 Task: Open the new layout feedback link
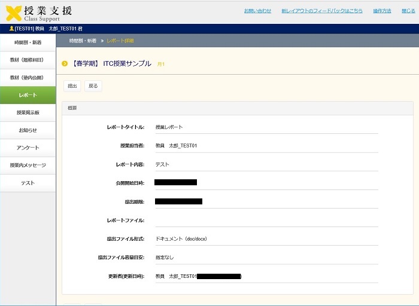(x=321, y=11)
